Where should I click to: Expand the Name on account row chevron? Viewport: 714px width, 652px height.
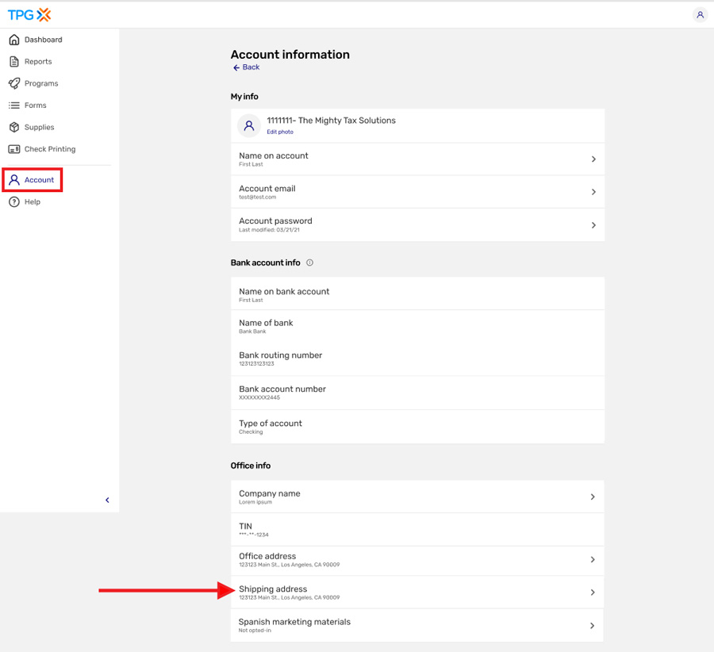(593, 159)
